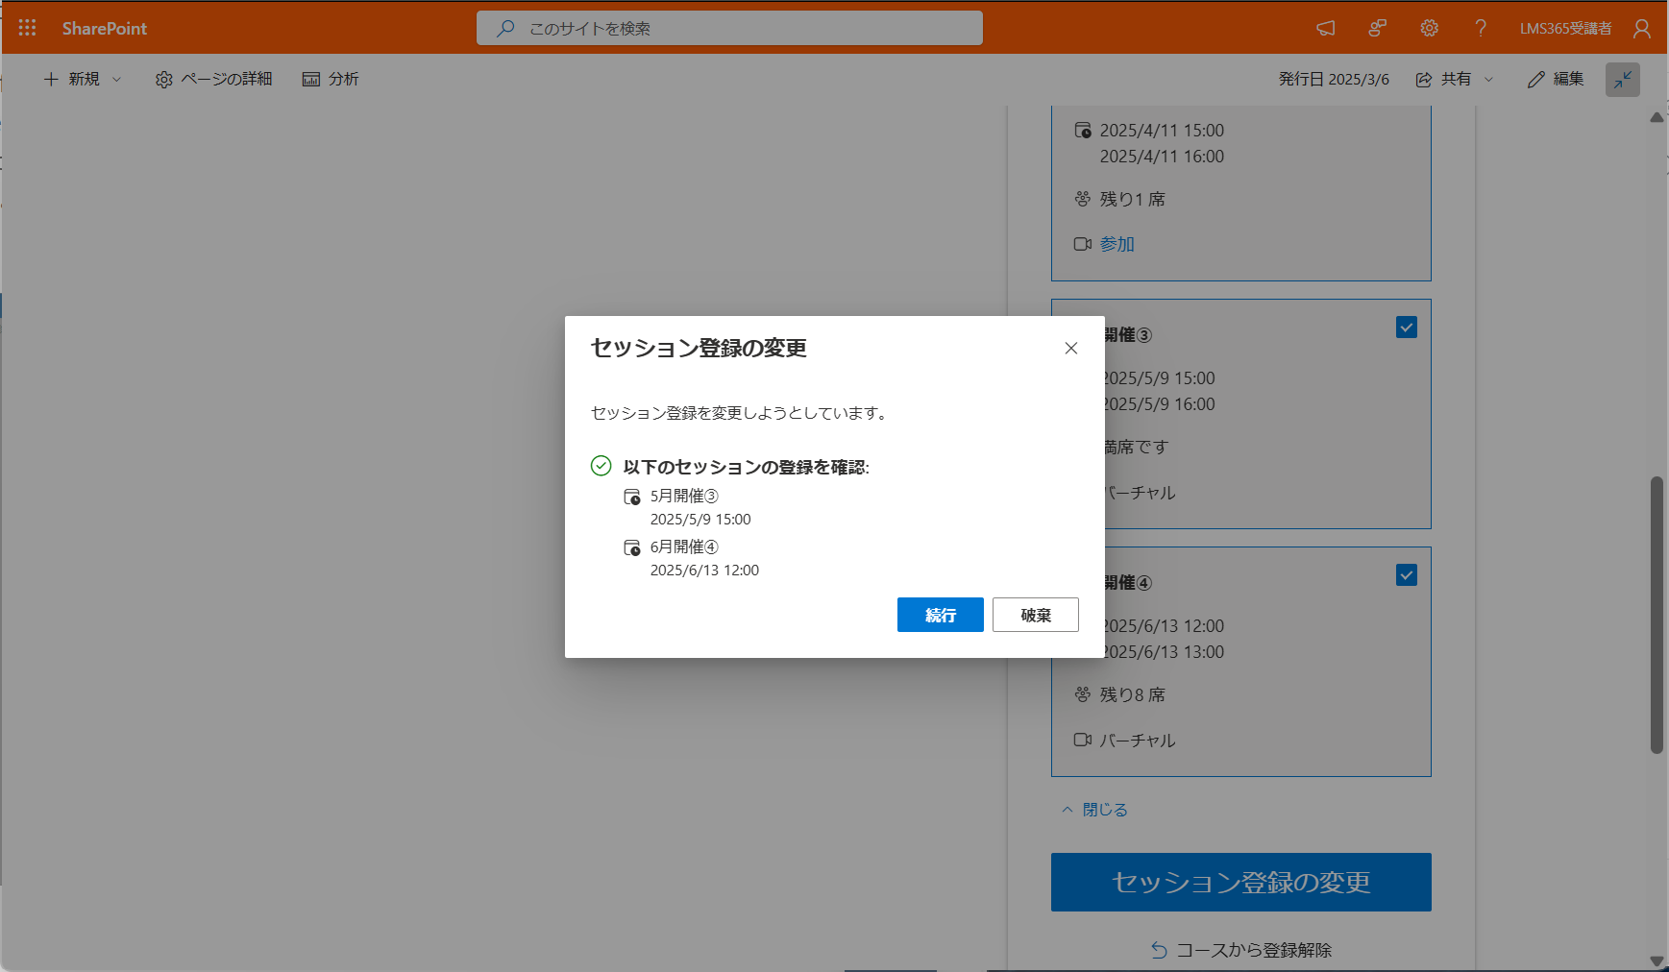The image size is (1669, 972).
Task: Click the vertical scrollbar thumb
Action: coord(1657,615)
